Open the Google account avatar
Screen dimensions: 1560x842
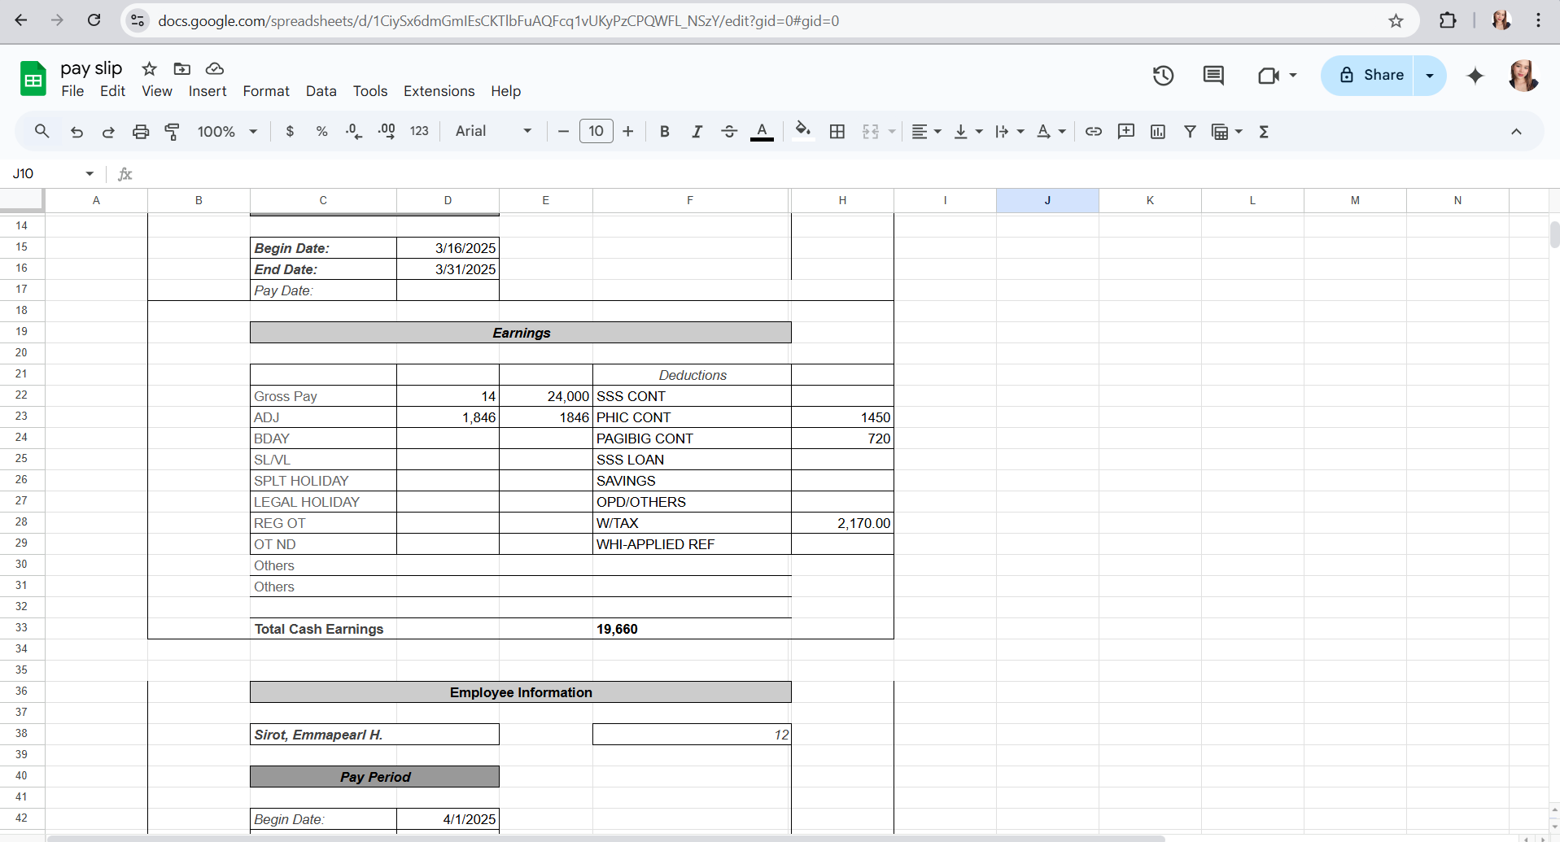pyautogui.click(x=1523, y=76)
